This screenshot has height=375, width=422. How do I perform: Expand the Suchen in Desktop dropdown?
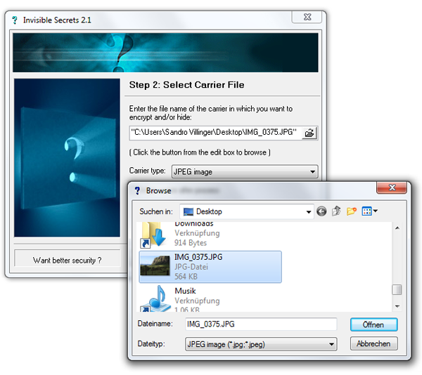click(x=309, y=211)
